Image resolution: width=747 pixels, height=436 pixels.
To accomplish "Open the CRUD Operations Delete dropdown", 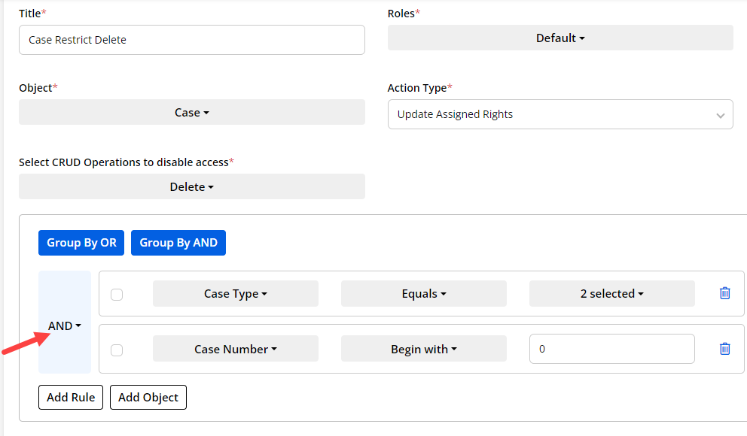I will coord(191,187).
